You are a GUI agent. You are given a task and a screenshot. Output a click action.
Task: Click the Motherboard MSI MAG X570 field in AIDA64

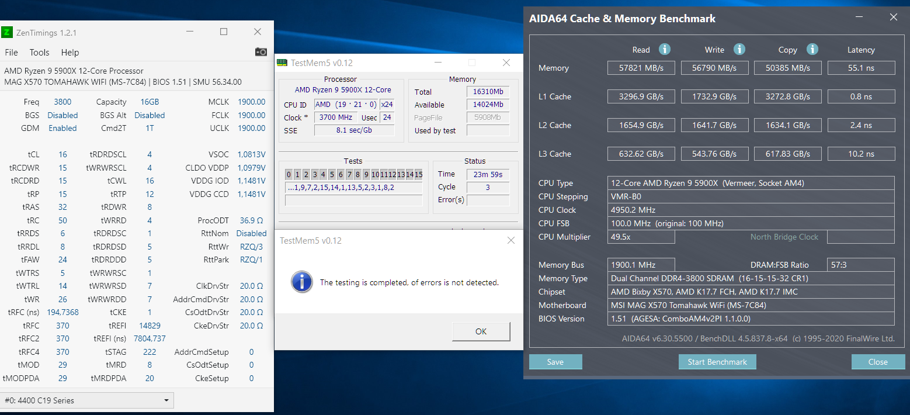[751, 305]
